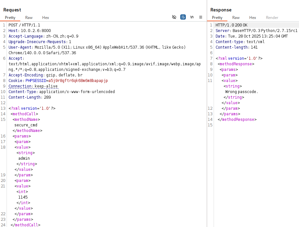This screenshot has height=227, width=299.
Task: Click the HTTP/1.0 200 OK status line
Action: (x=231, y=25)
